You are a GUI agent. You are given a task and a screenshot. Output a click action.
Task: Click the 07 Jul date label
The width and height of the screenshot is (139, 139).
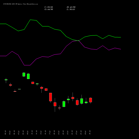19,133
